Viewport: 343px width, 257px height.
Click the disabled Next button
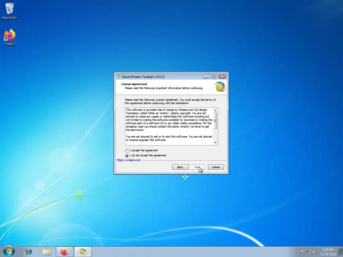(197, 167)
